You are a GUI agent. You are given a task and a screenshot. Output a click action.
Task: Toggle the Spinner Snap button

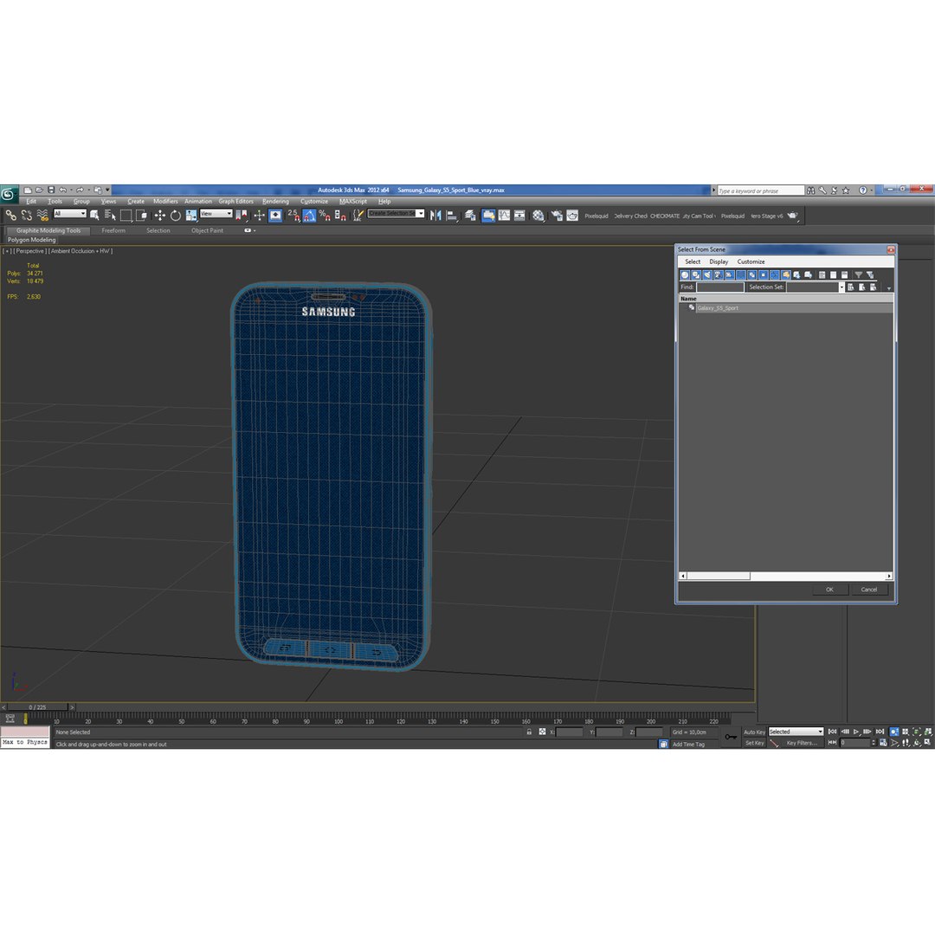340,216
